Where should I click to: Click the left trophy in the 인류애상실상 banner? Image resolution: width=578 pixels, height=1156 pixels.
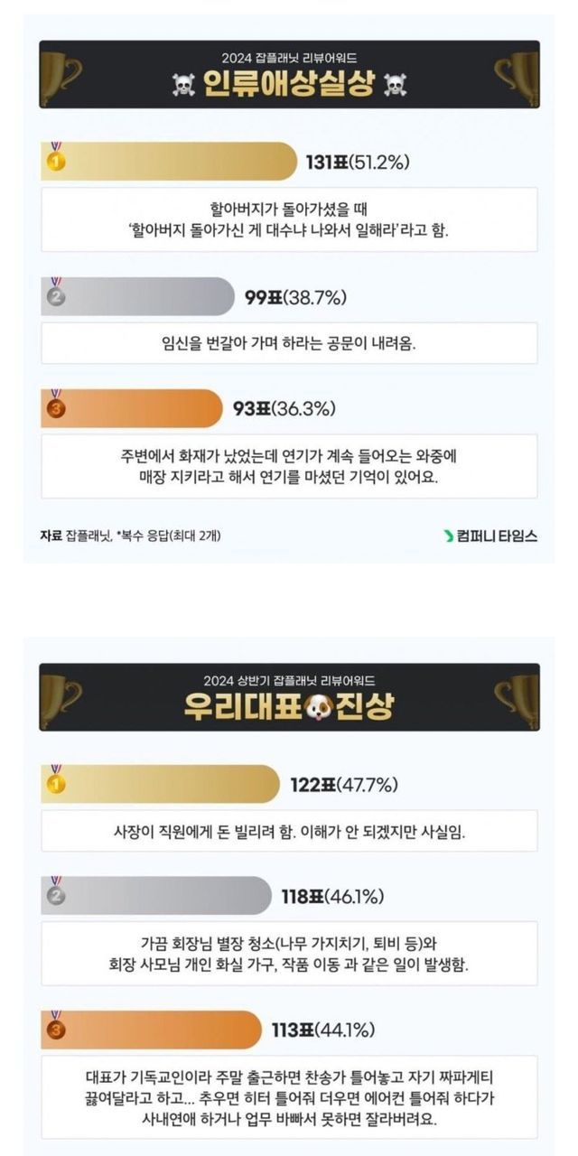(x=61, y=75)
